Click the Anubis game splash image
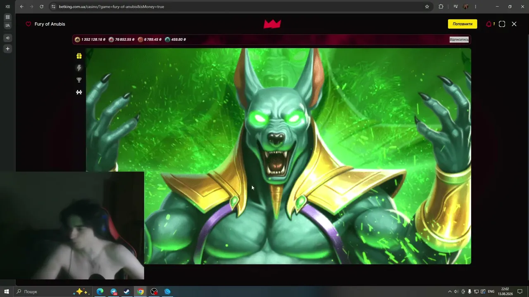The height and width of the screenshot is (297, 529). point(278,156)
